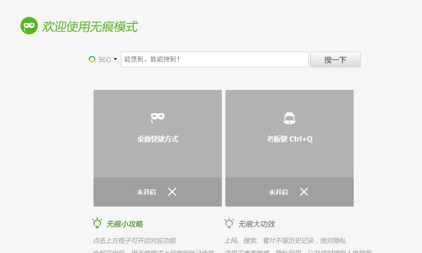Click the 搜一下 search button
This screenshot has height=253, width=422.
point(335,59)
